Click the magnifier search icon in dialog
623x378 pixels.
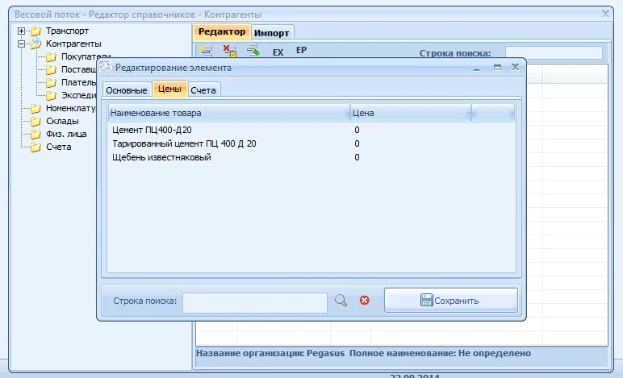tap(341, 301)
